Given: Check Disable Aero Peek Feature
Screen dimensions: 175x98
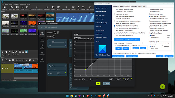Looking at the screenshot, I should point(115,14).
